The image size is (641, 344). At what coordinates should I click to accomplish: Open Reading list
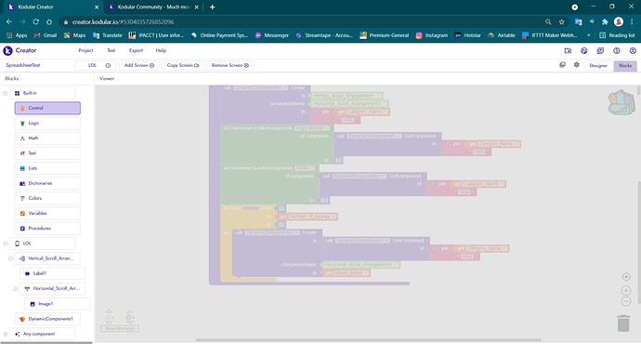click(617, 35)
